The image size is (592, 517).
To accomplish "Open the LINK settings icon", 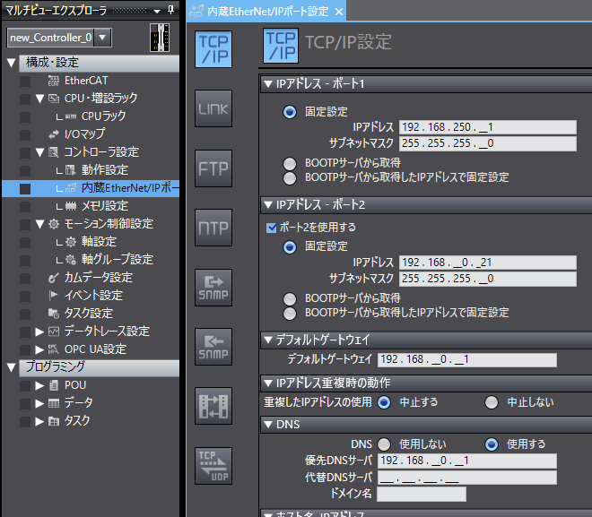I will pos(213,108).
